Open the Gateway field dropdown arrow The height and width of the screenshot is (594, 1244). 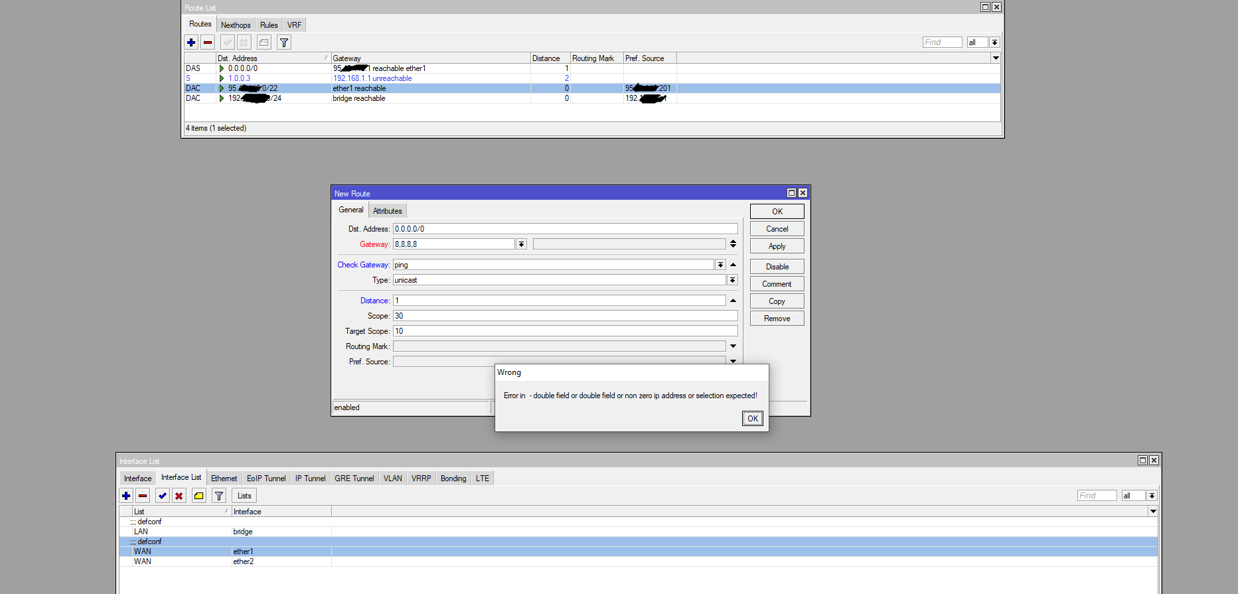coord(522,244)
